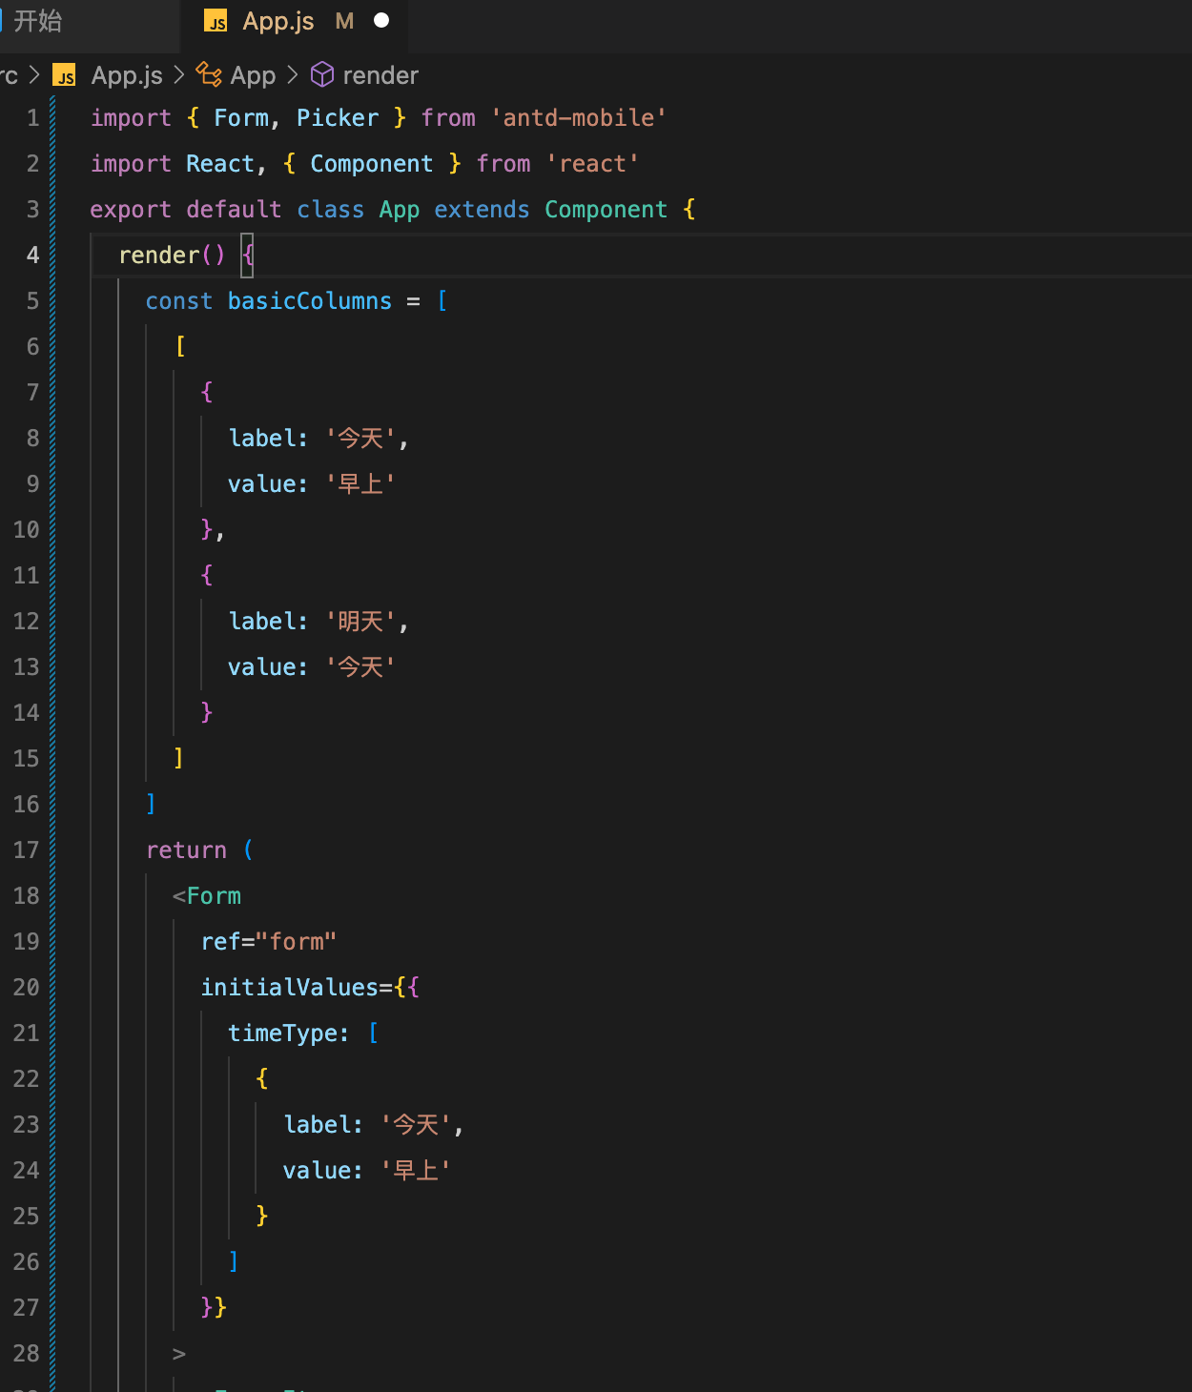Place cursor on the 'antd-mobile' import string

click(579, 117)
